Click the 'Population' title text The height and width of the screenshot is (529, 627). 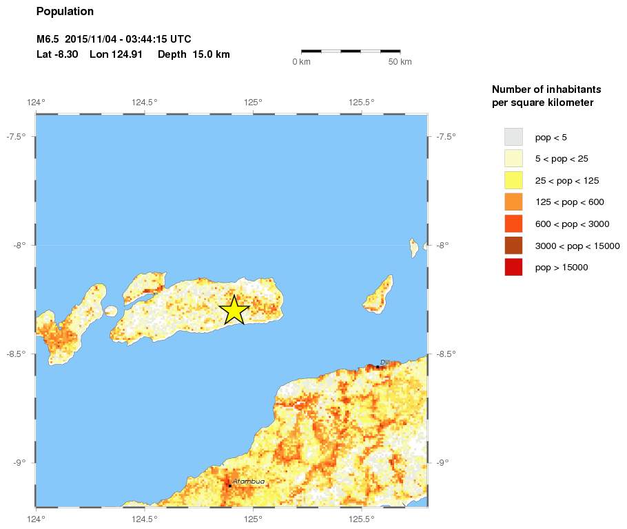[x=65, y=11]
